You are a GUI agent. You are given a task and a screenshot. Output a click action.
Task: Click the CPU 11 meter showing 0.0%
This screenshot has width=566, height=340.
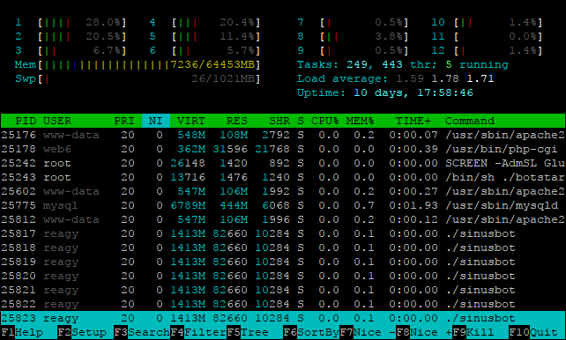[487, 36]
